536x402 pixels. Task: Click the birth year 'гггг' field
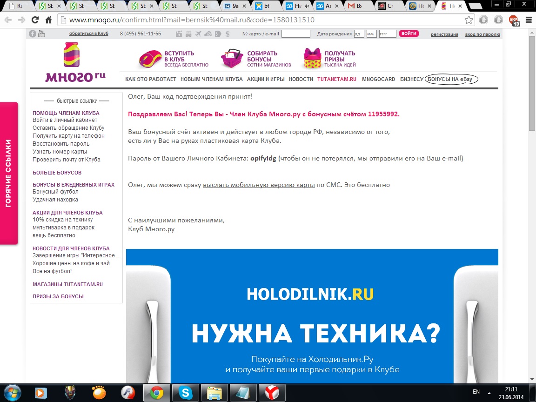pyautogui.click(x=388, y=34)
